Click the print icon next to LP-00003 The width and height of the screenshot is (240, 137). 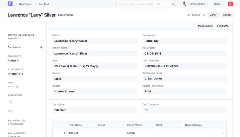click(x=204, y=15)
